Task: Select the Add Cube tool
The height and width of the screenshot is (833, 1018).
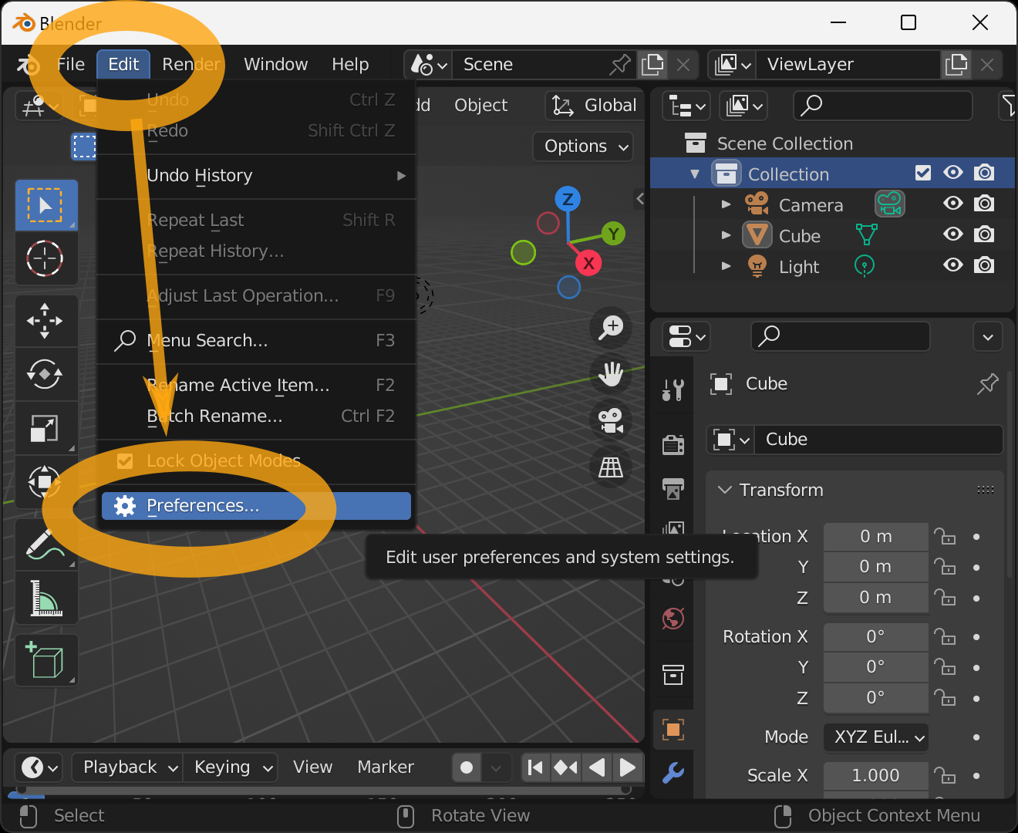Action: click(x=46, y=660)
